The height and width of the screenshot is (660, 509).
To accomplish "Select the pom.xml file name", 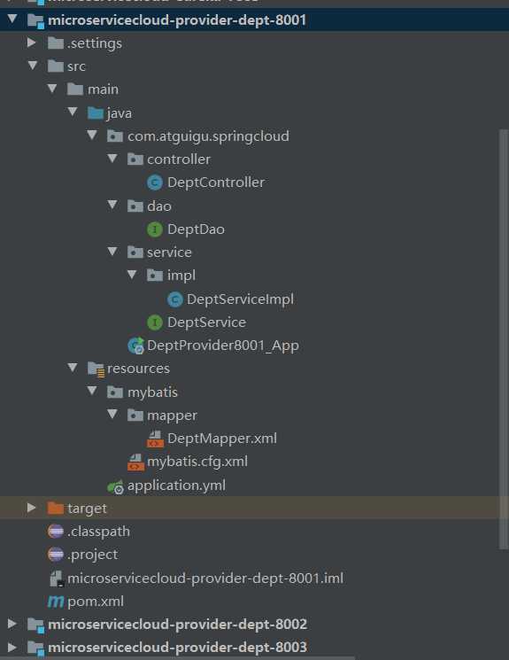I will point(96,602).
